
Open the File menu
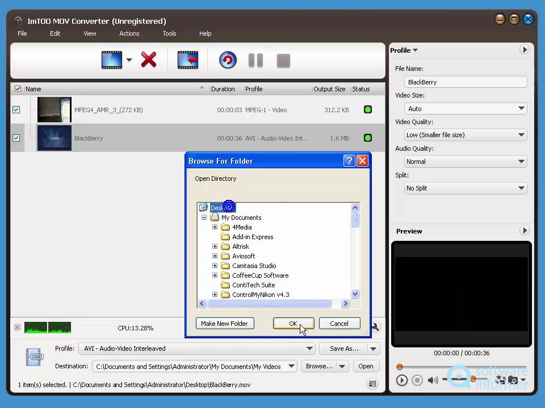(x=22, y=33)
